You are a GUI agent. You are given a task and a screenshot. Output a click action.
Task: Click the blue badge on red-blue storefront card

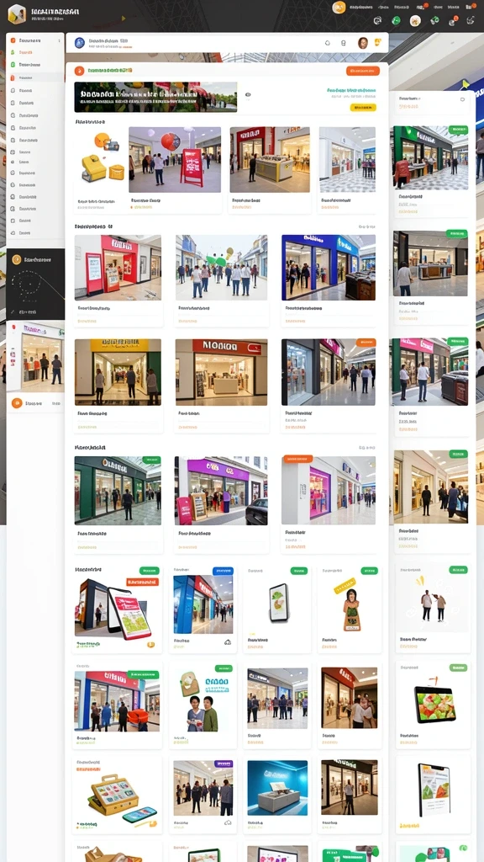coord(223,571)
